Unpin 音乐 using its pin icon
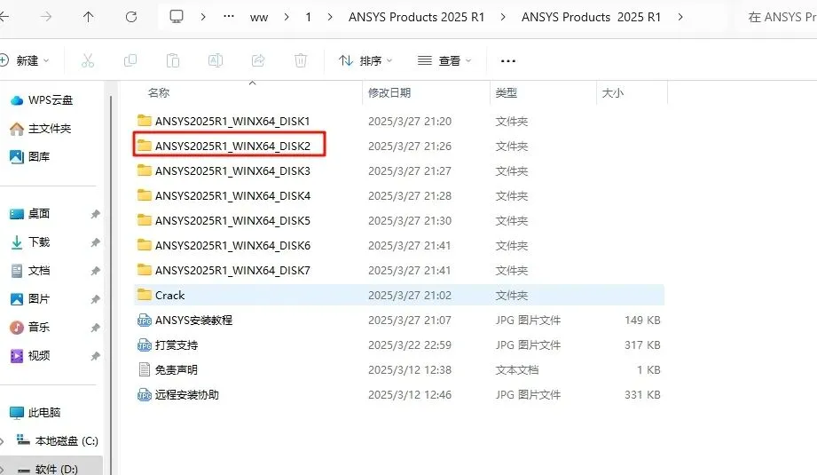 pyautogui.click(x=95, y=328)
